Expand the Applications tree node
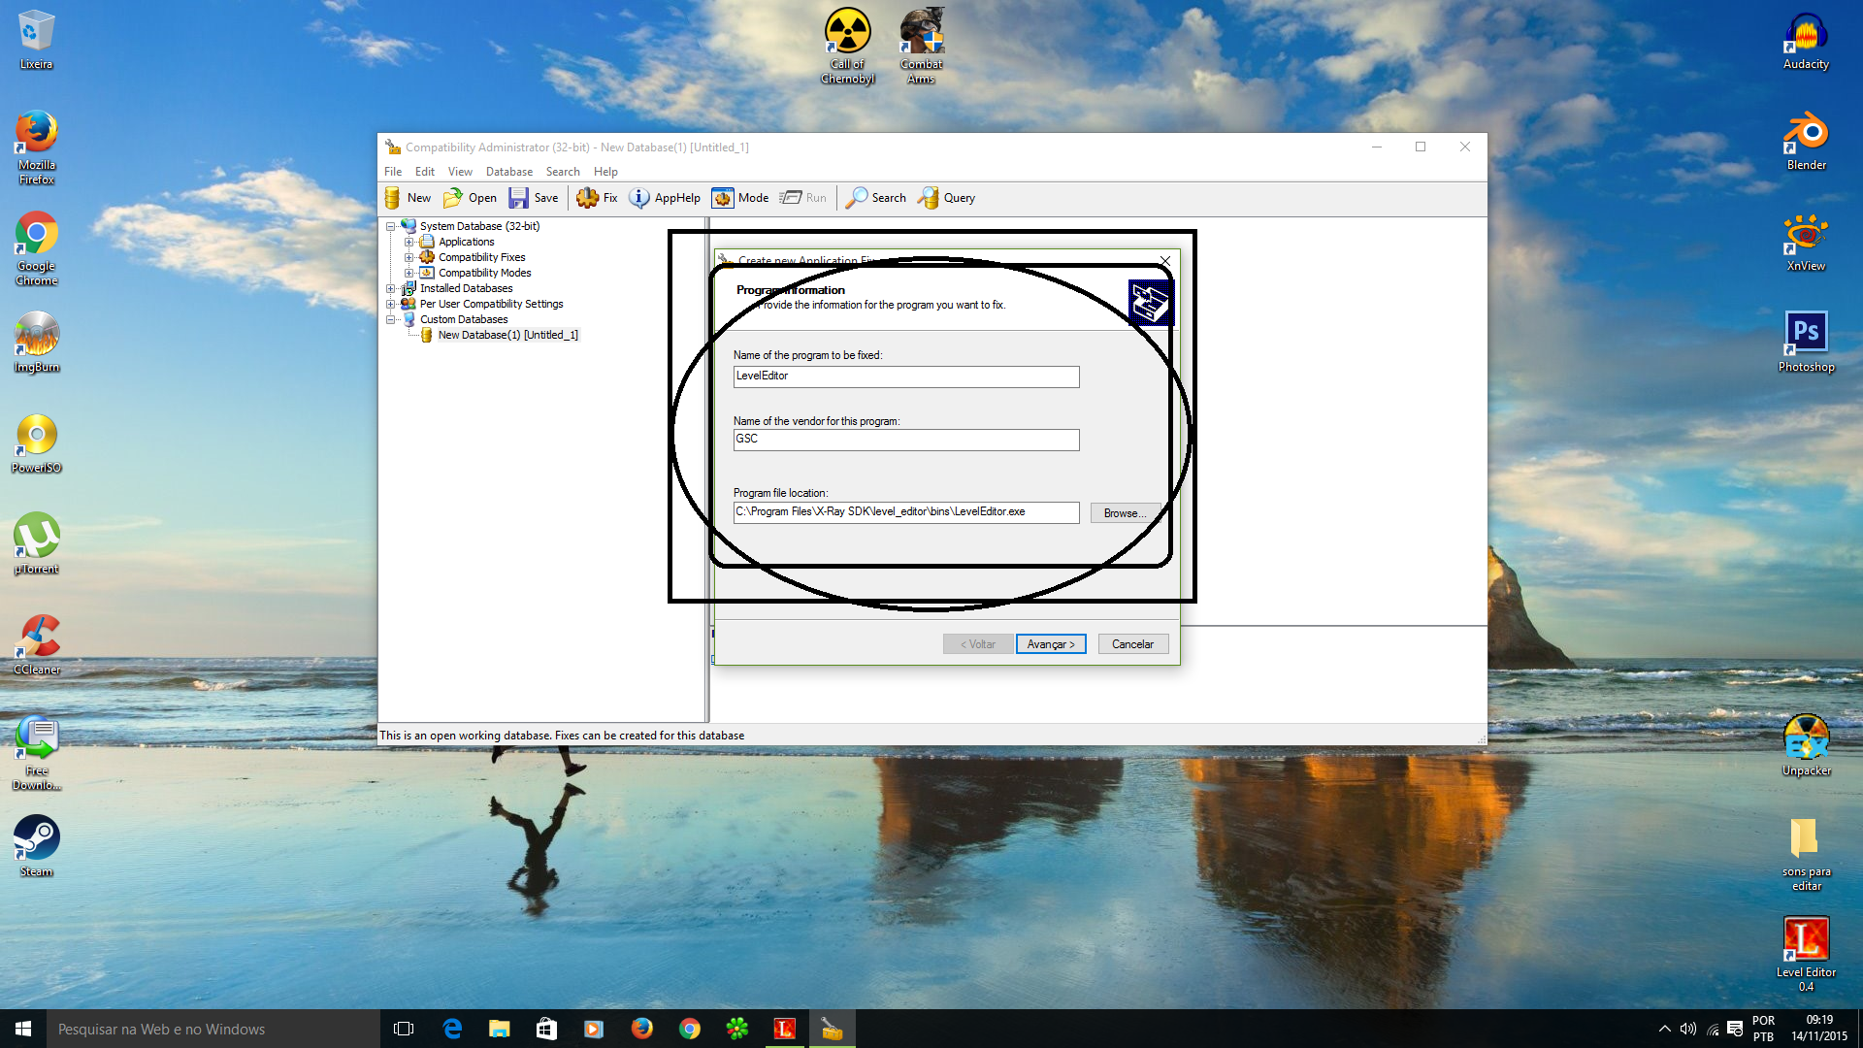Image resolution: width=1863 pixels, height=1048 pixels. point(409,242)
